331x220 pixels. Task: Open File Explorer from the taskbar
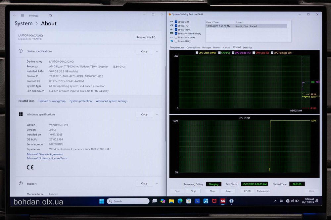171,201
